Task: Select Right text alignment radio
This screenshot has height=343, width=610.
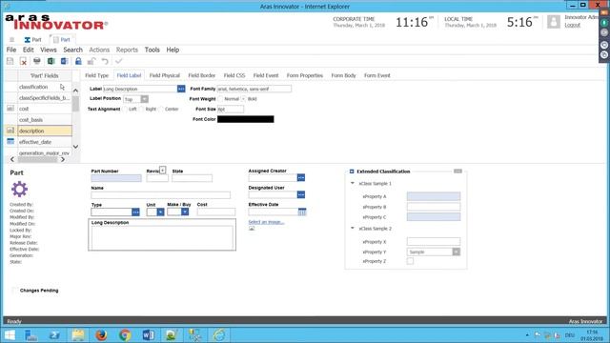Action: (142, 109)
